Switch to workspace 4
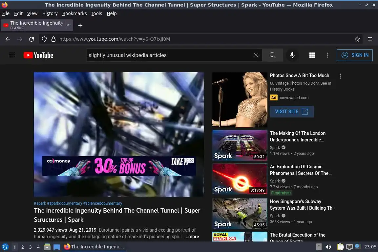Screen dimensions: 378x252 coord(38,247)
